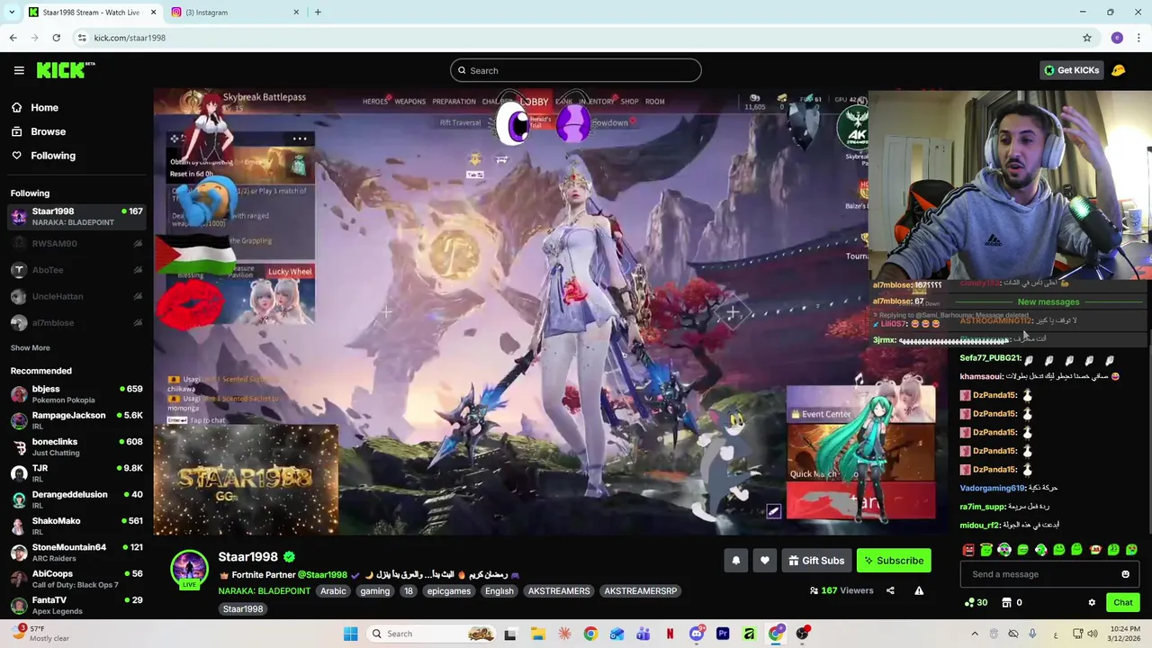
Task: Click the first red emote in emote row
Action: pos(968,550)
